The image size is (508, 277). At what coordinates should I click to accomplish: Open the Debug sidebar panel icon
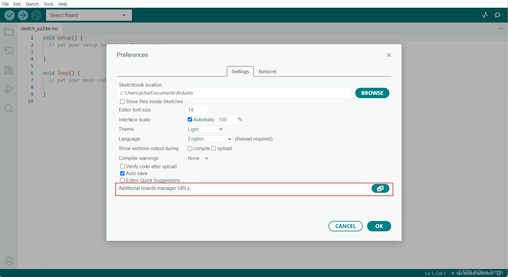point(9,89)
